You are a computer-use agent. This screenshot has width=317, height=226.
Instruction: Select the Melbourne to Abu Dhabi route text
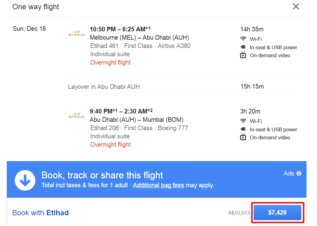coord(139,38)
